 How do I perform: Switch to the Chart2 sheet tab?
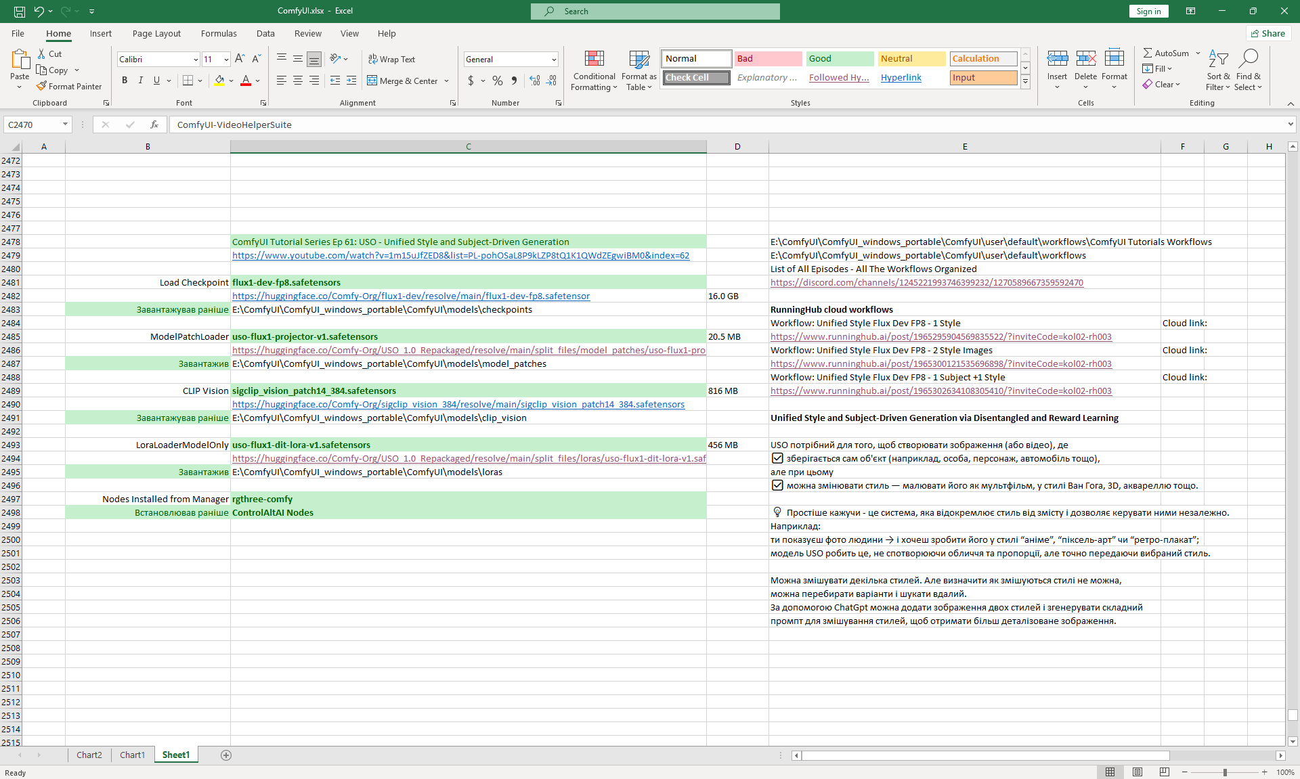point(89,755)
